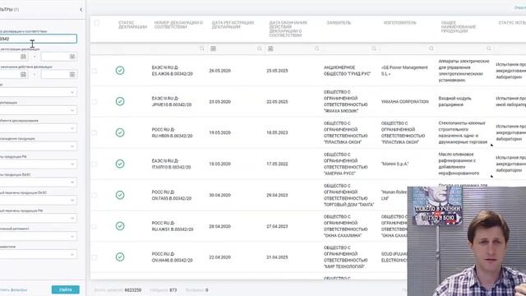Expand the 'происхождения продукции' dropdown
Image resolution: width=526 pixels, height=296 pixels.
click(x=39, y=146)
